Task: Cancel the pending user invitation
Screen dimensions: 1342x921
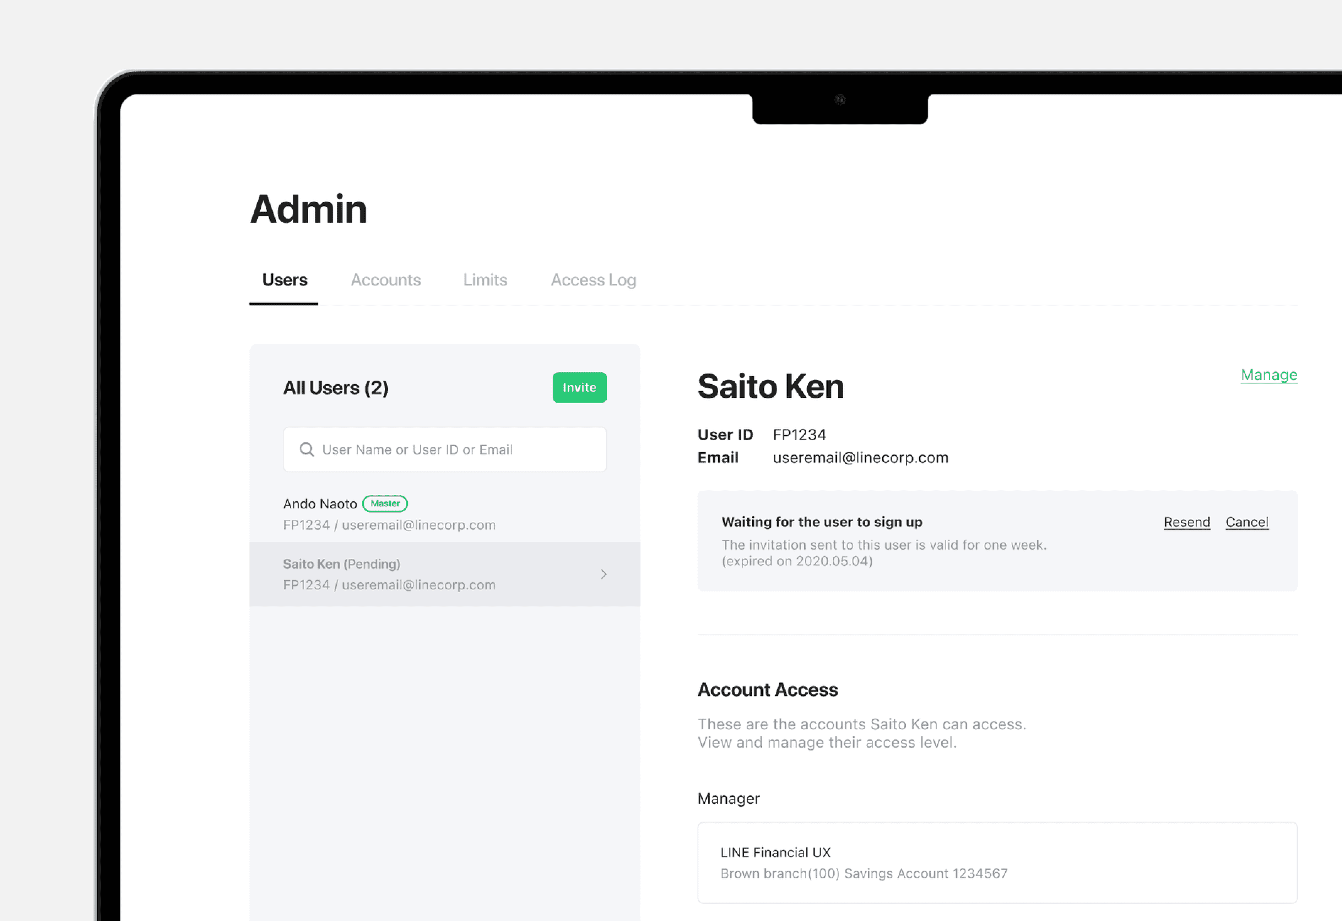Action: click(1246, 522)
